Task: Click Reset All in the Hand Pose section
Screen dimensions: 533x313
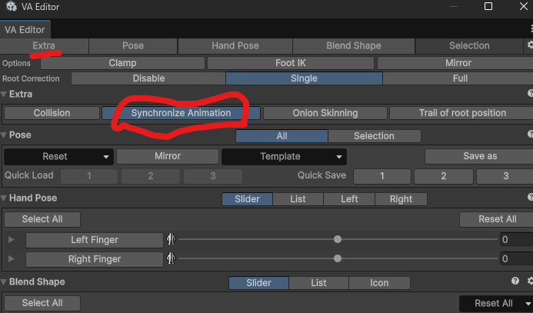Action: [496, 219]
